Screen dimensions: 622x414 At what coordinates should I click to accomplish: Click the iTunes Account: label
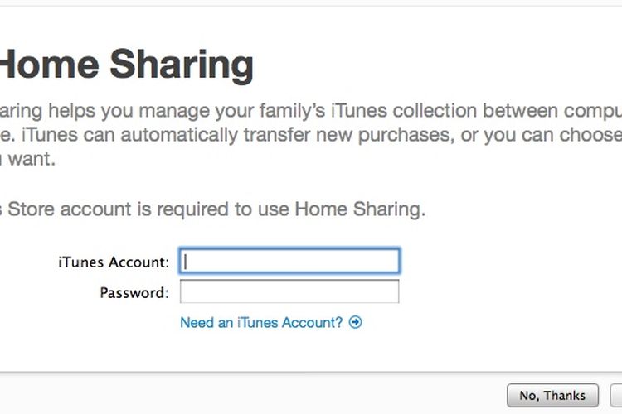point(114,262)
